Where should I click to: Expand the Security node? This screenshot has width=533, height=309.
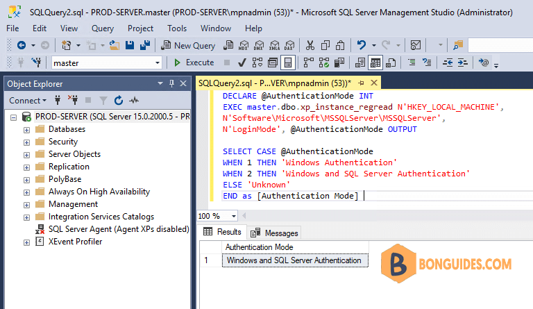pyautogui.click(x=26, y=142)
